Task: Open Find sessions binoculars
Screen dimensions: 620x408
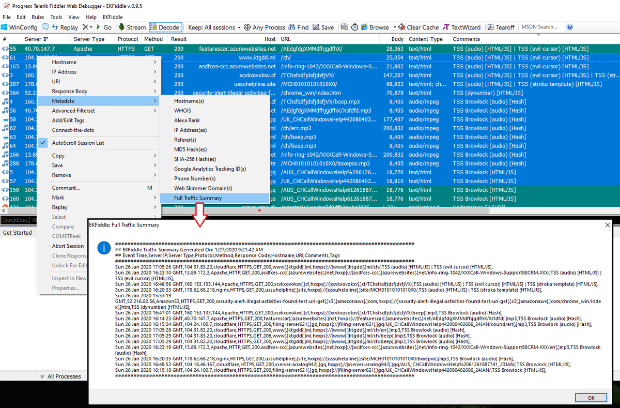Action: [x=298, y=27]
